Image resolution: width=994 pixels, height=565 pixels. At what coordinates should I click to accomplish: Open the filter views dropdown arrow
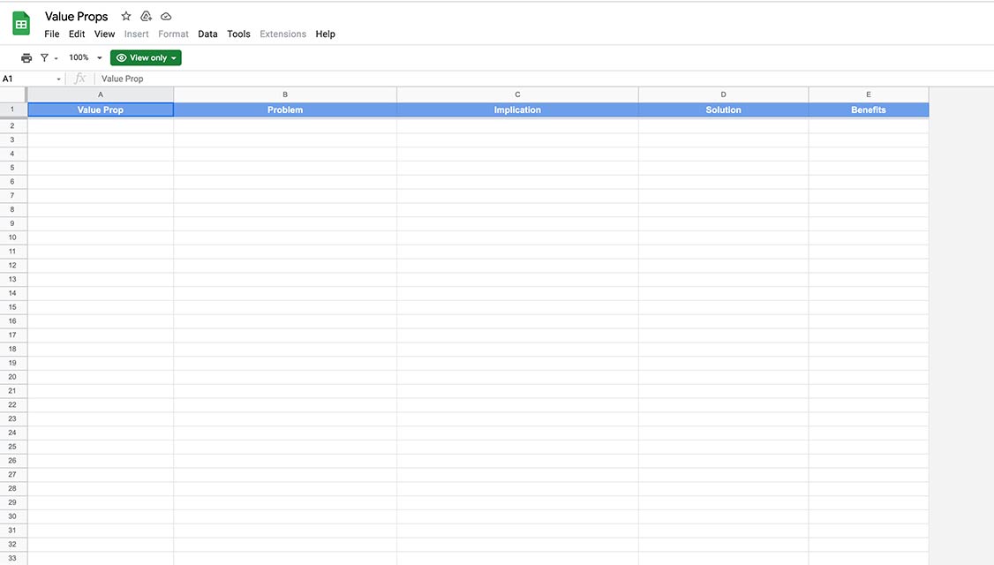click(56, 58)
